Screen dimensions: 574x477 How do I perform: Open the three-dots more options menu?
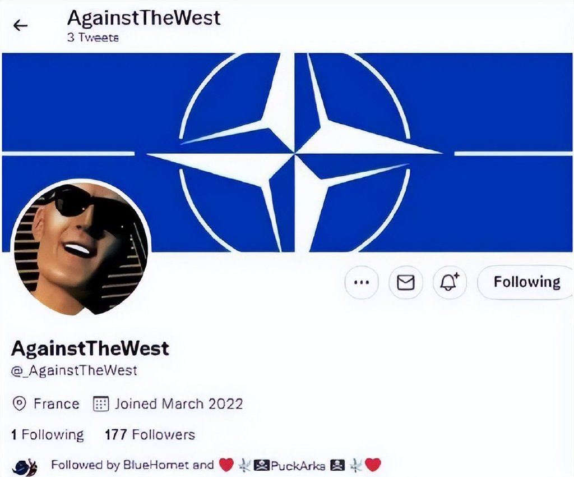click(362, 282)
